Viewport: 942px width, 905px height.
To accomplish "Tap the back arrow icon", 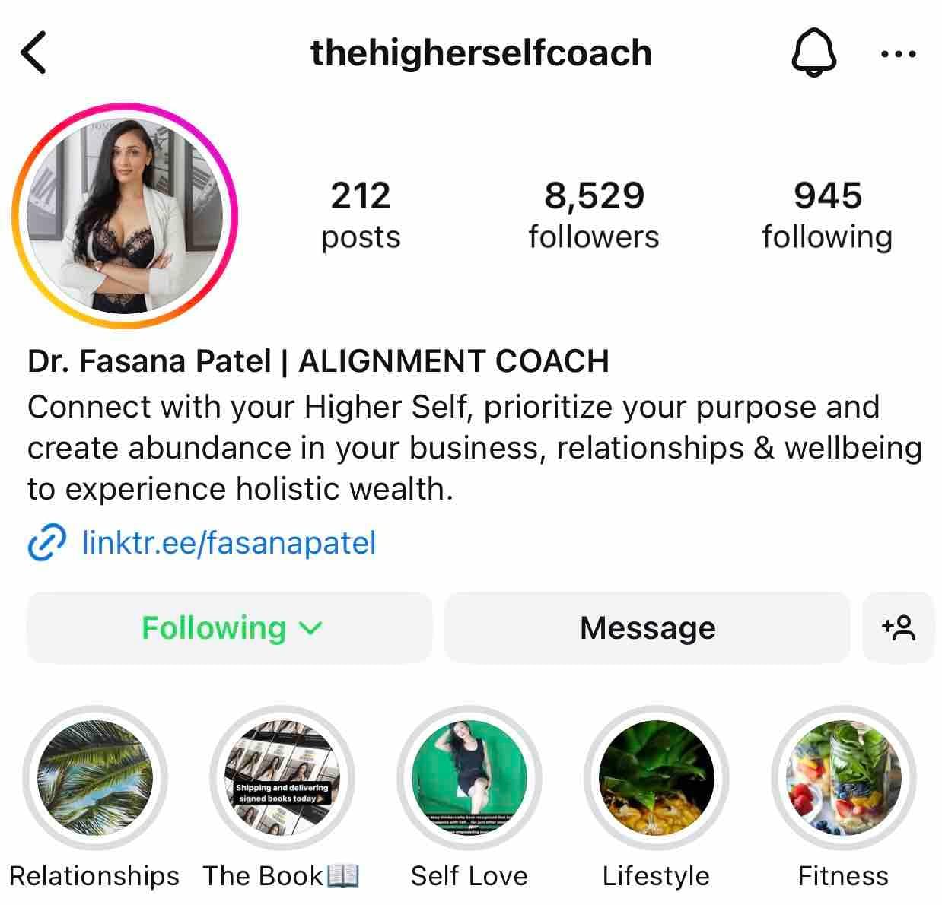I will (x=34, y=52).
